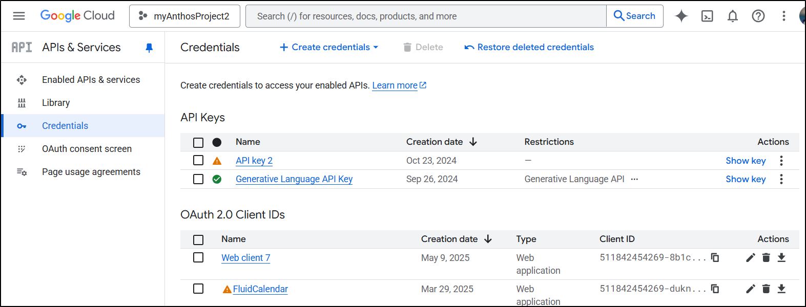This screenshot has height=307, width=806.
Task: Open Web client 7 link
Action: tap(245, 258)
